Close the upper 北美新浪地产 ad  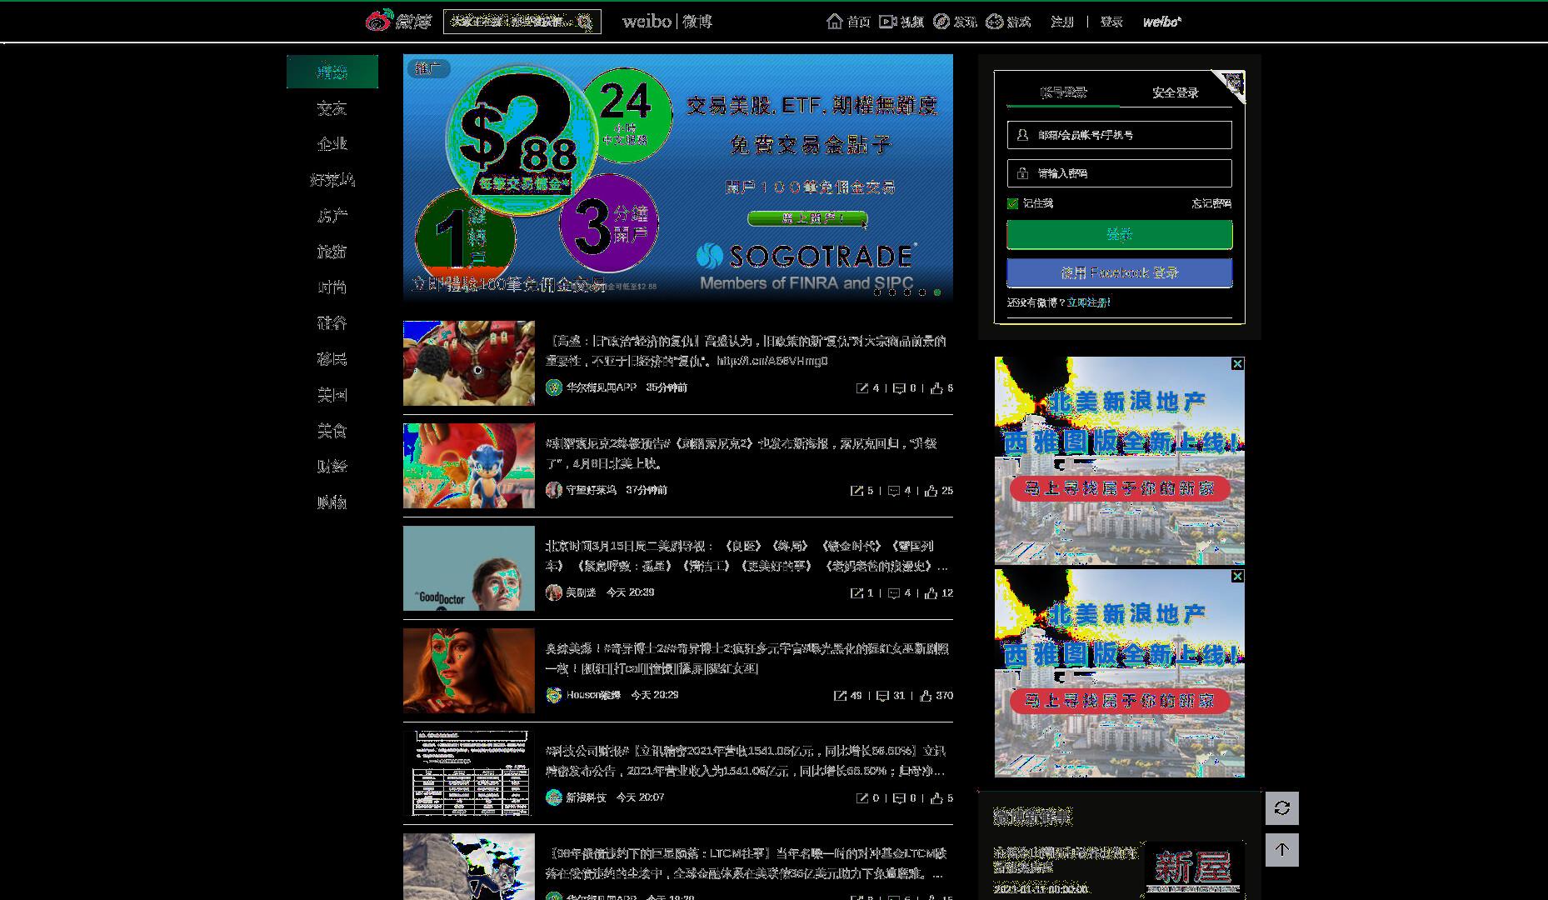[x=1237, y=364]
